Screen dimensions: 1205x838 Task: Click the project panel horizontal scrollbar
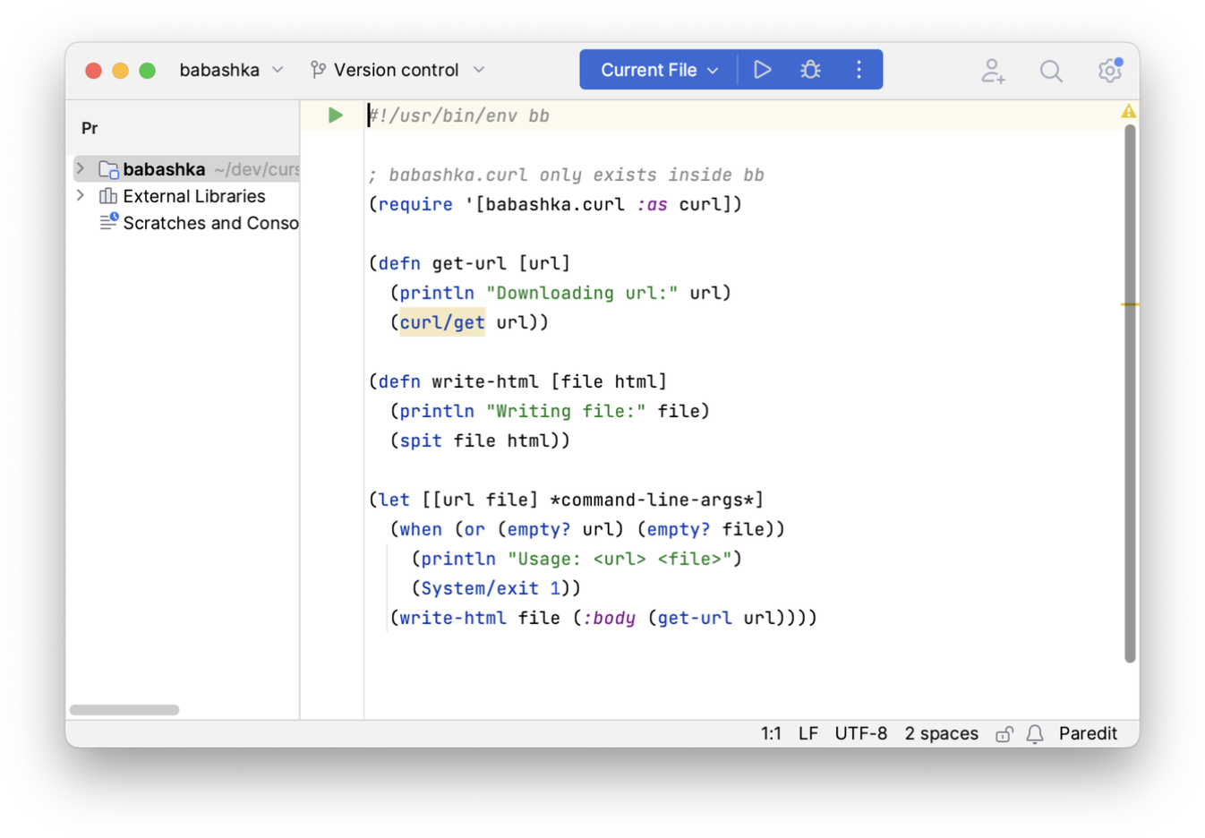pos(124,710)
